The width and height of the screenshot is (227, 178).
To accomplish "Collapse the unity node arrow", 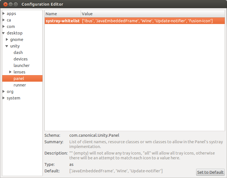I will (x=7, y=46).
